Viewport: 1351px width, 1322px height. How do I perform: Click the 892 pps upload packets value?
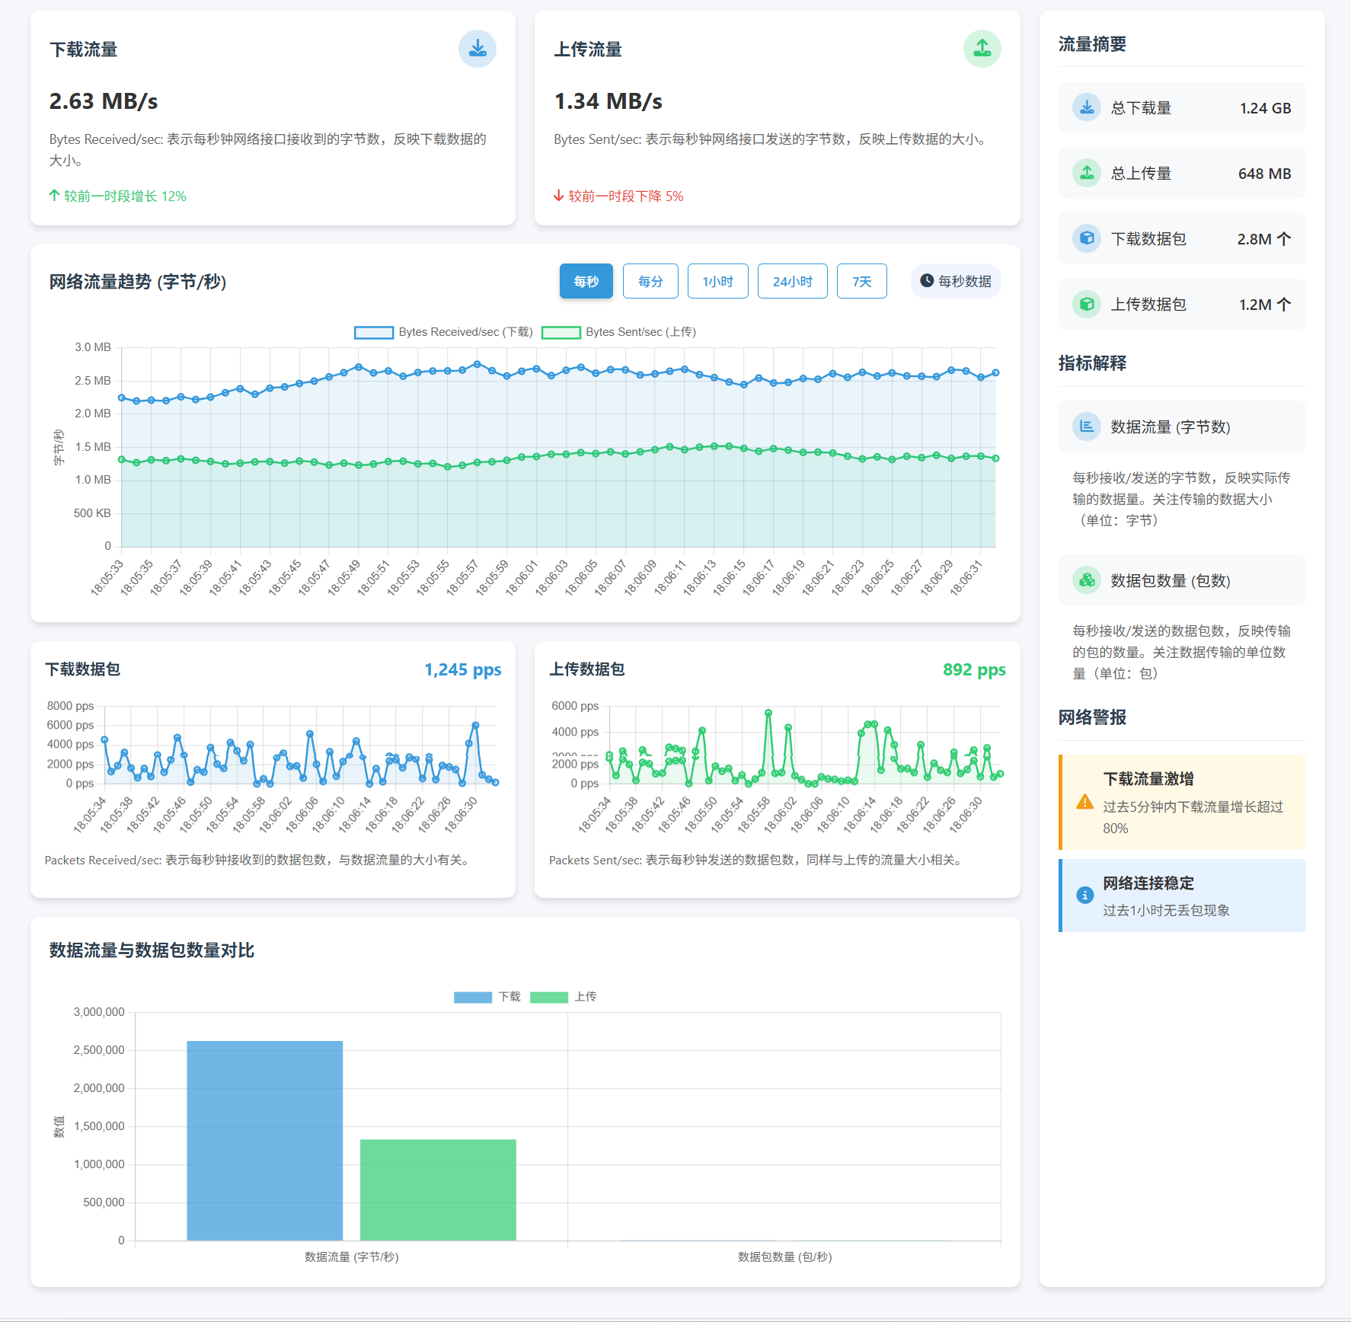(974, 669)
